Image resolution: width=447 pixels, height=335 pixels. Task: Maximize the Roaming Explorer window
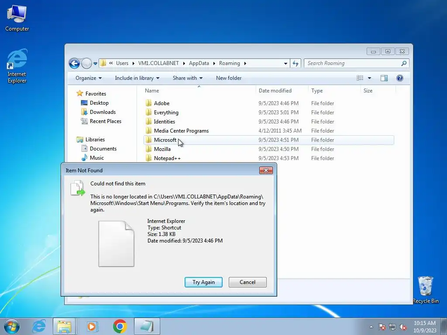pyautogui.click(x=388, y=51)
